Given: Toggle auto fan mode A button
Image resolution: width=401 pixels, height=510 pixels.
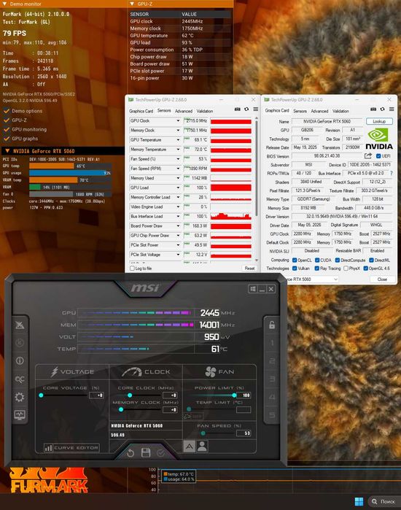Looking at the screenshot, I should pos(189,447).
